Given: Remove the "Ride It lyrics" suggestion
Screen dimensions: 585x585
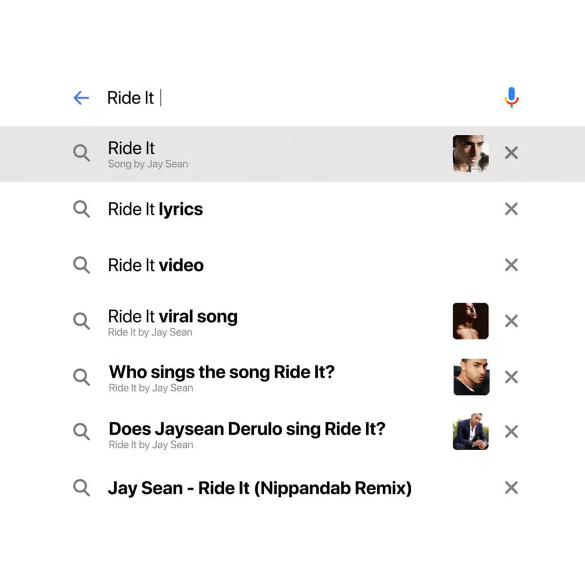Looking at the screenshot, I should (511, 209).
